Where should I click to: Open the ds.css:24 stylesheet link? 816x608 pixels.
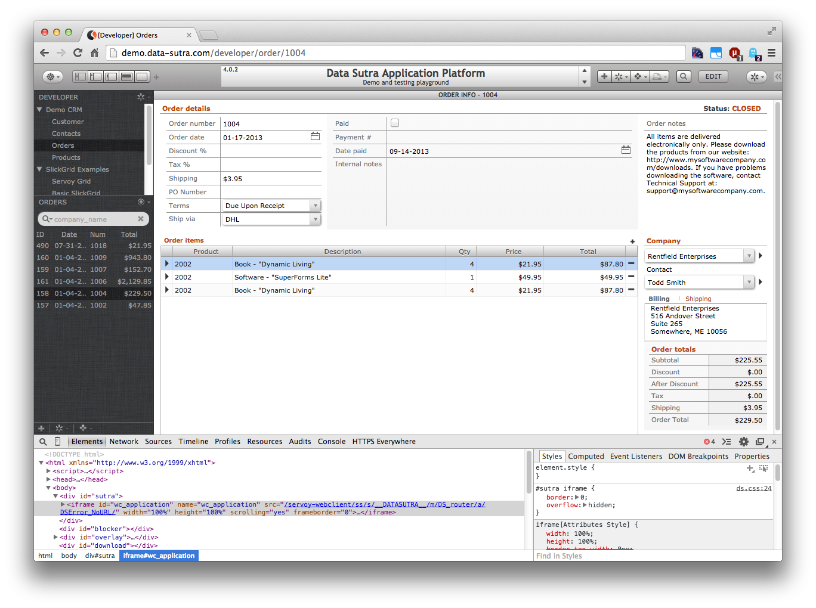(754, 488)
